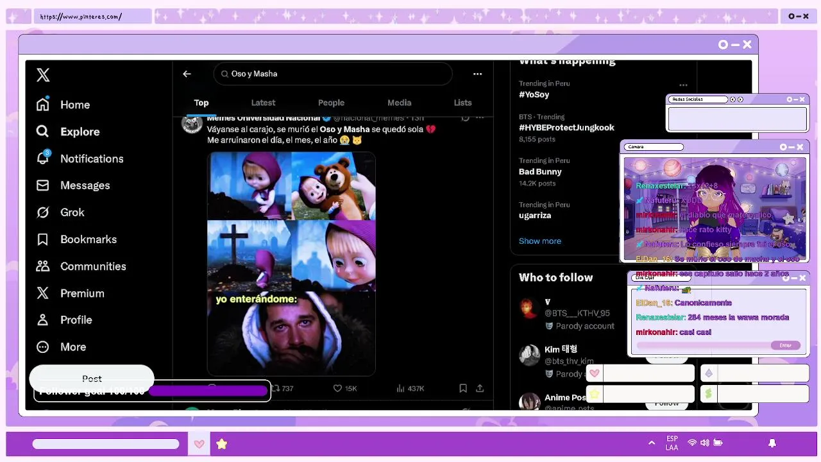Open the ugarriza trend

(535, 216)
